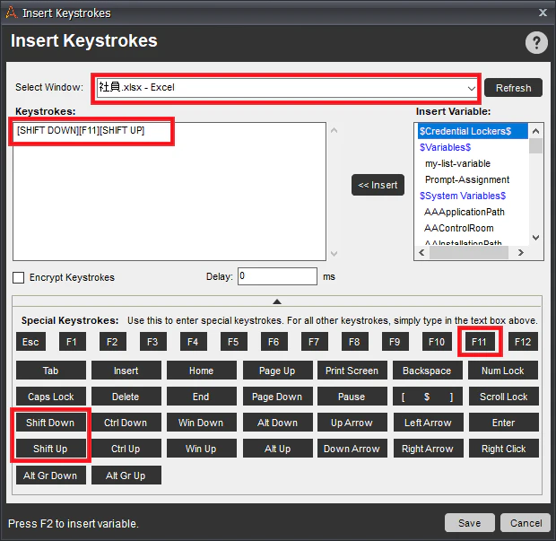
Task: Click the Alt Down button
Action: [x=278, y=423]
